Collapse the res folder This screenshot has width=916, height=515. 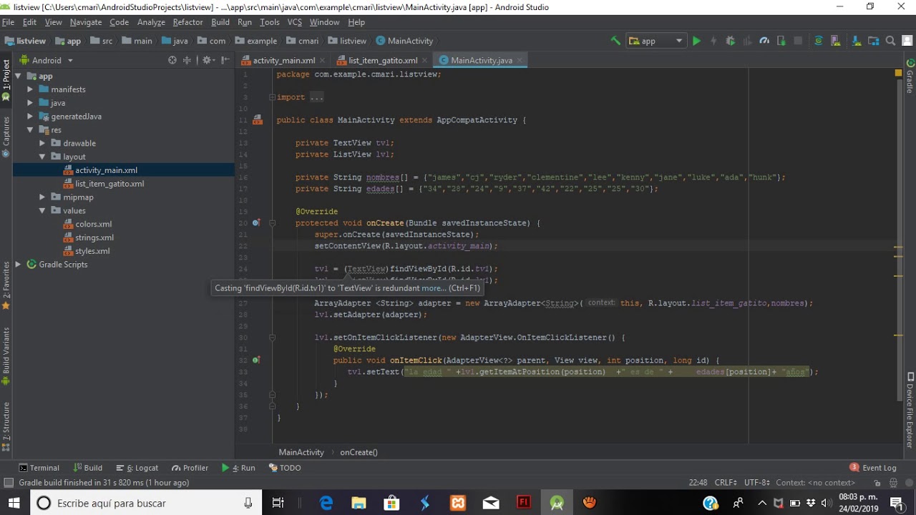(x=30, y=130)
